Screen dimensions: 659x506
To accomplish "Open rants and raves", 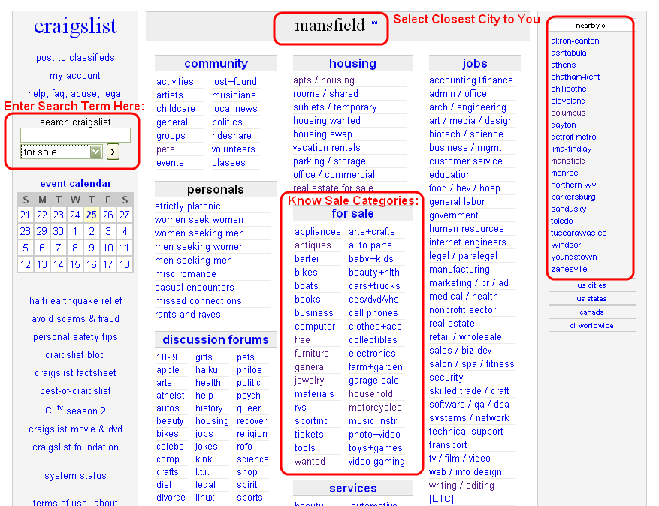I will click(187, 314).
